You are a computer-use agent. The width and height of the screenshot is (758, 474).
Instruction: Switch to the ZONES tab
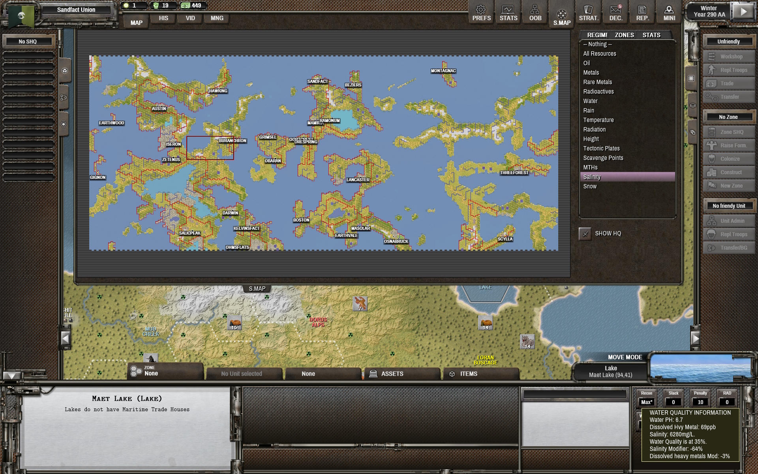(x=624, y=35)
